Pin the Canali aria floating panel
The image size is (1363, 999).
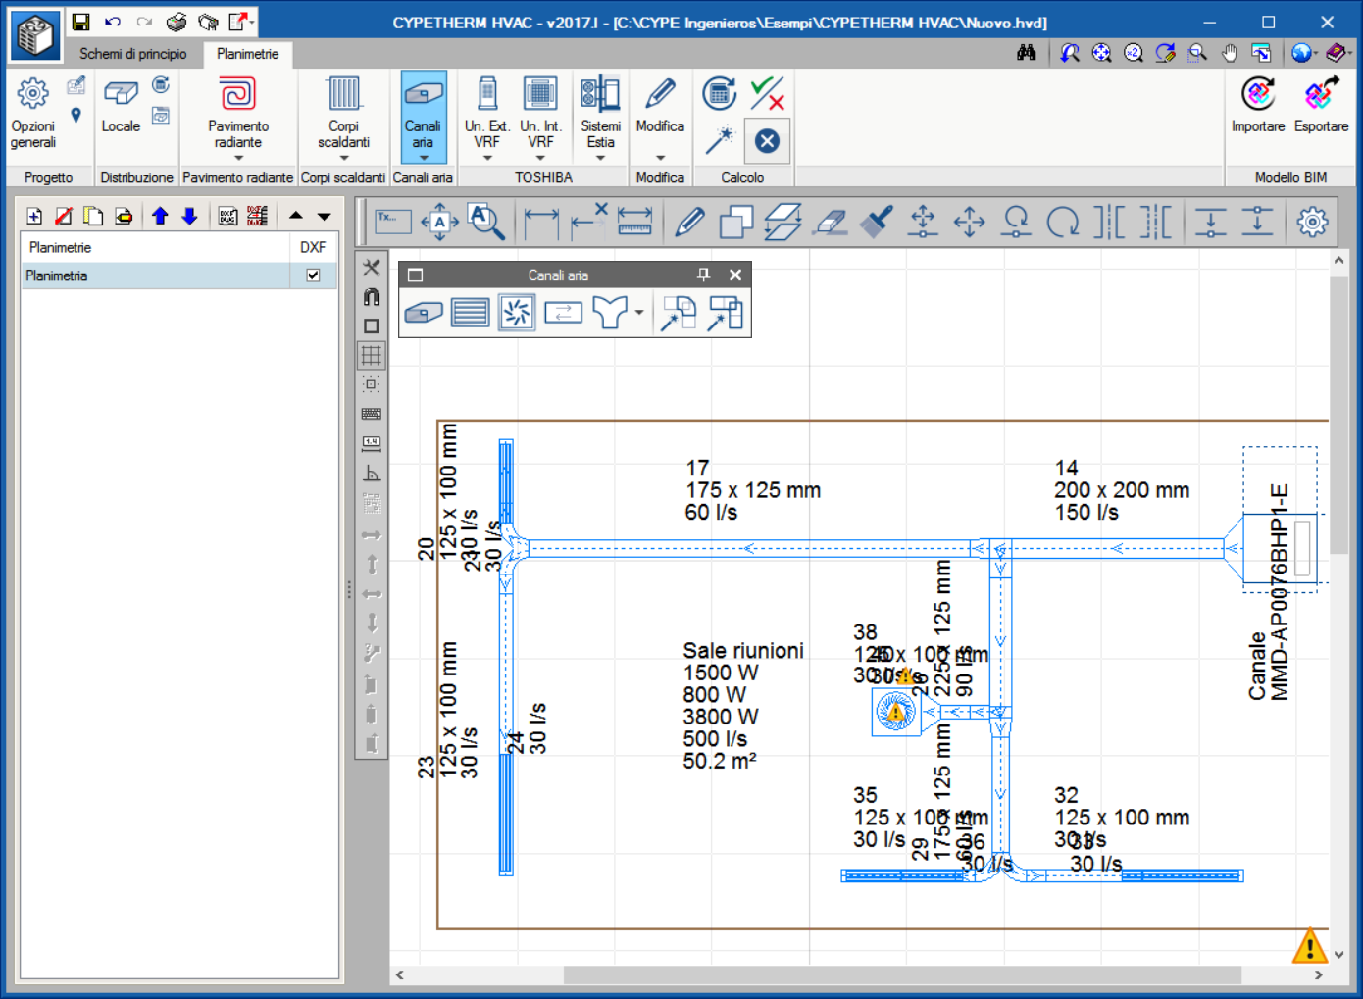[x=703, y=275]
